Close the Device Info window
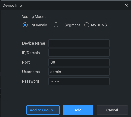131x117 pixels. (126, 5)
